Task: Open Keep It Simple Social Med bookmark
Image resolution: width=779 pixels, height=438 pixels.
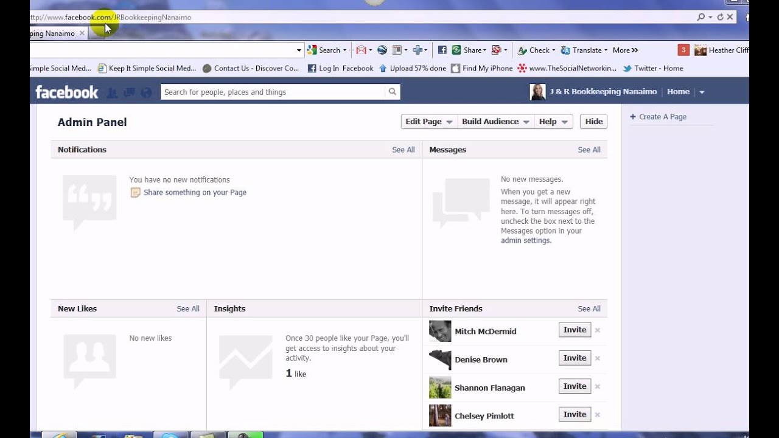Action: [x=147, y=68]
